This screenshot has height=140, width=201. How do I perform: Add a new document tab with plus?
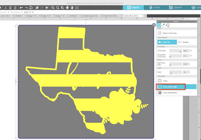tap(145, 16)
